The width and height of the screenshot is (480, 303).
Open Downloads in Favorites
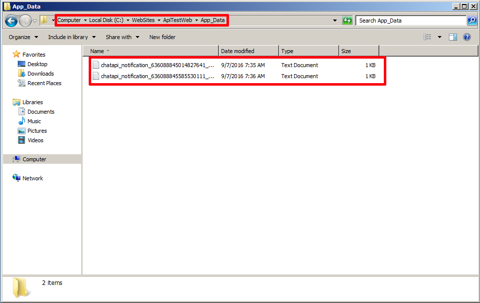point(41,74)
